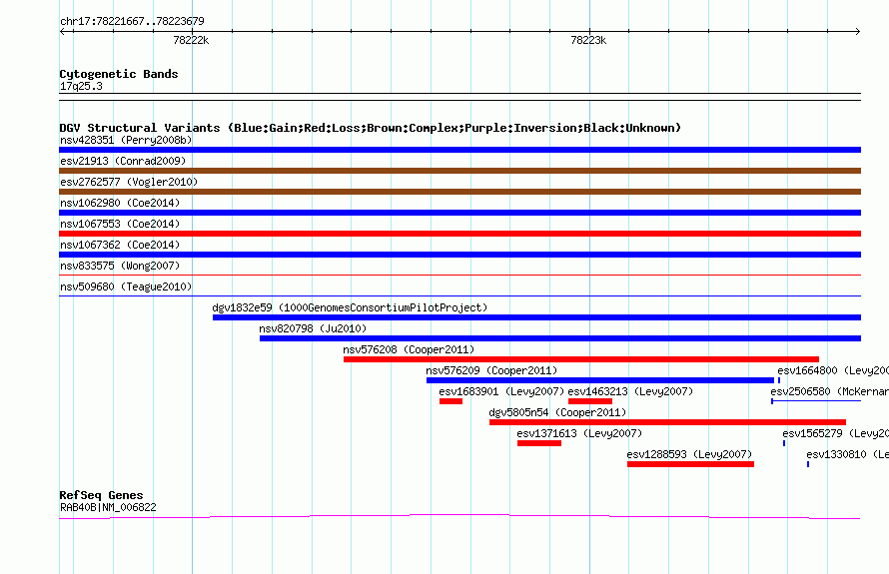Click the esv2762577 (Vogler2010) label
This screenshot has height=574, width=889.
[x=129, y=182]
